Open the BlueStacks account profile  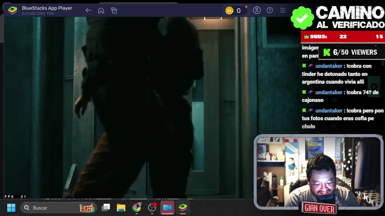click(257, 10)
